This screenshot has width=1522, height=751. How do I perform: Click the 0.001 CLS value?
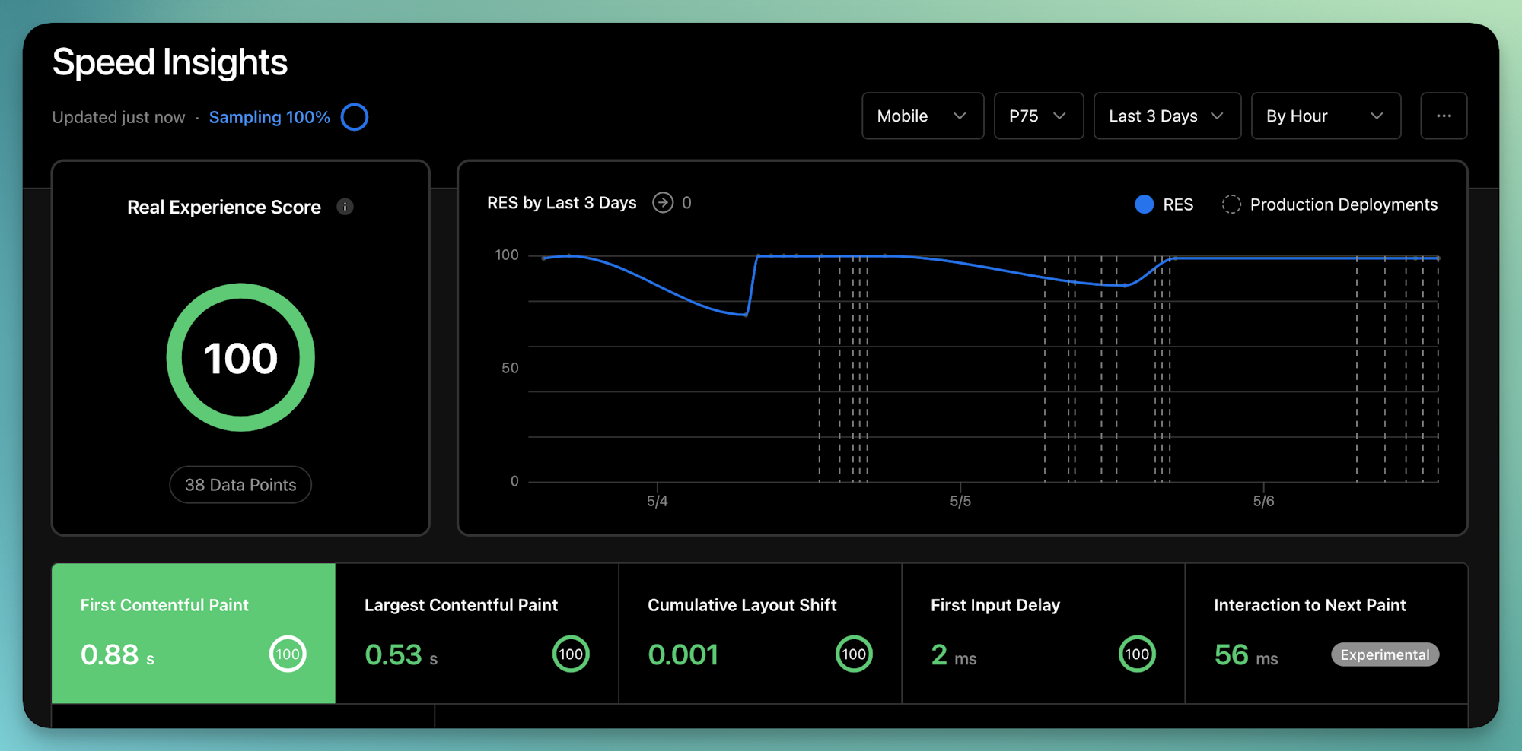click(x=683, y=654)
